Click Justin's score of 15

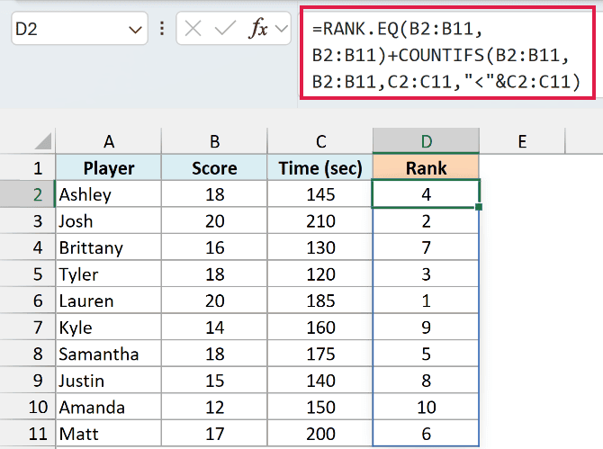click(214, 381)
